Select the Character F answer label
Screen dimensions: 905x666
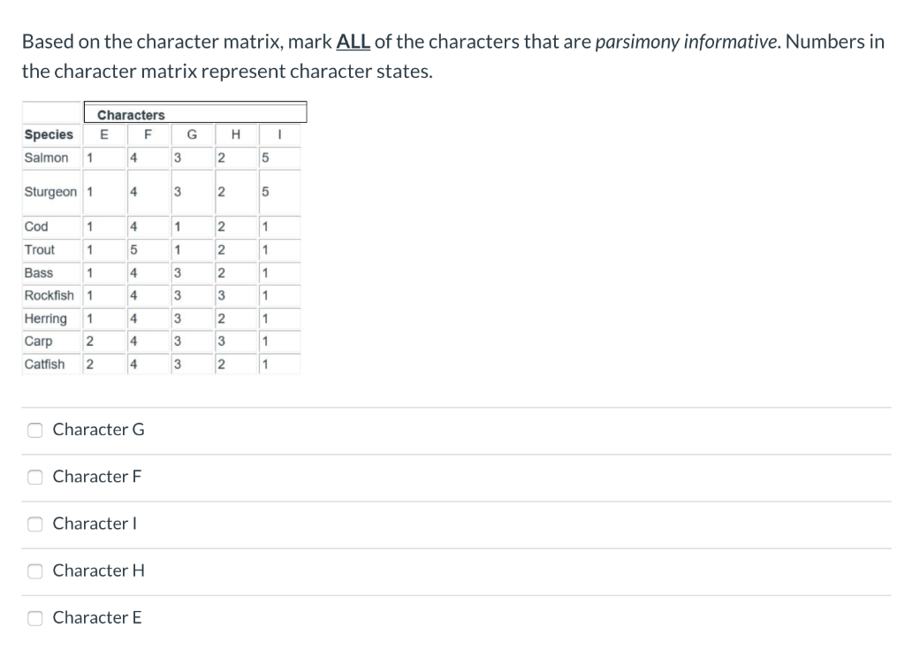(97, 477)
